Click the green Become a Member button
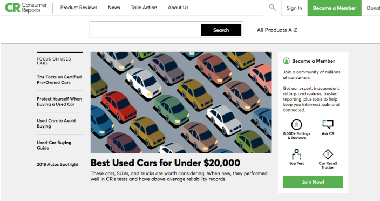Screen dimensions: 380x201 pyautogui.click(x=335, y=8)
